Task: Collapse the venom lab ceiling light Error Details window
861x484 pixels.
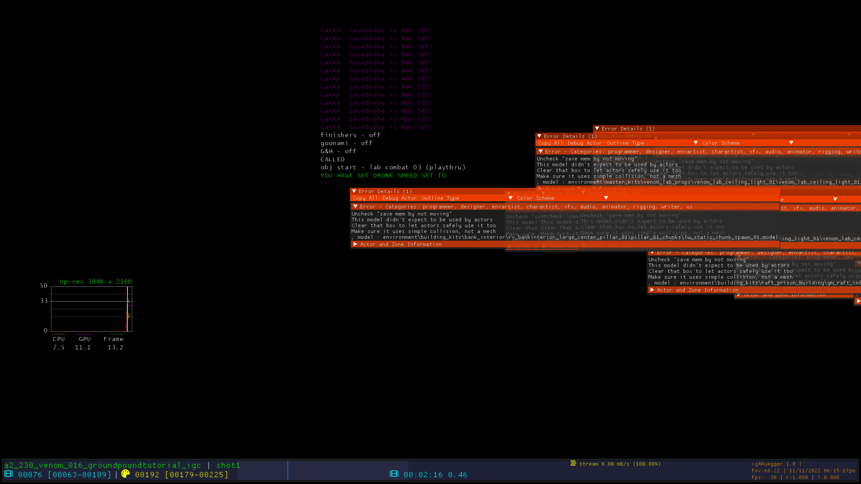Action: [539, 136]
